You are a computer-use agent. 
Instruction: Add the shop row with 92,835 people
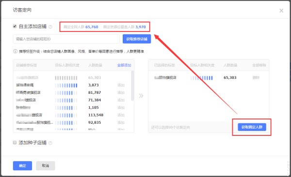[121, 122]
